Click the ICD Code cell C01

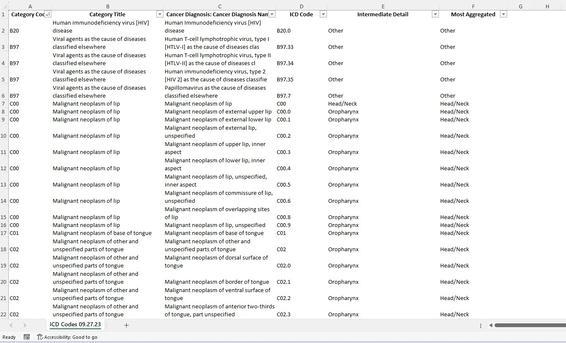(301, 233)
